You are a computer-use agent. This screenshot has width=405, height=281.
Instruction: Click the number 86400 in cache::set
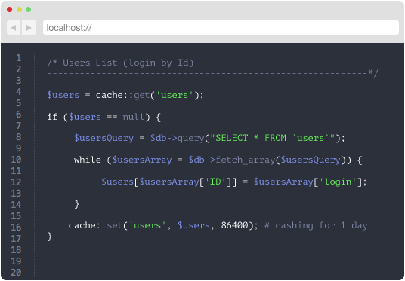coord(234,225)
